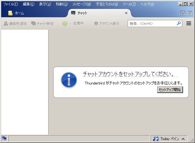Click the 連絡先追加 toolbar button
This screenshot has height=143, width=195.
(x=15, y=23)
